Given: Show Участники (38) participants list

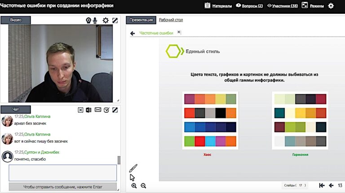Looking at the screenshot, I should pos(282,6).
